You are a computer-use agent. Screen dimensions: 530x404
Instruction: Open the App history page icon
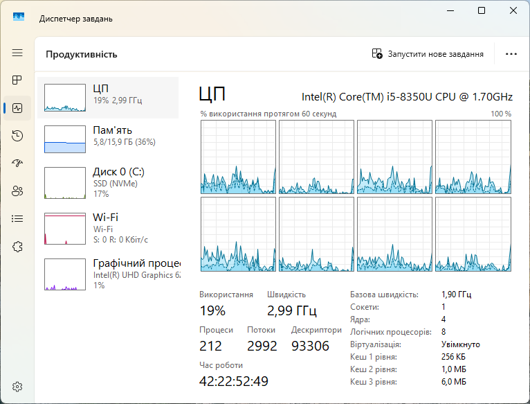coord(17,136)
